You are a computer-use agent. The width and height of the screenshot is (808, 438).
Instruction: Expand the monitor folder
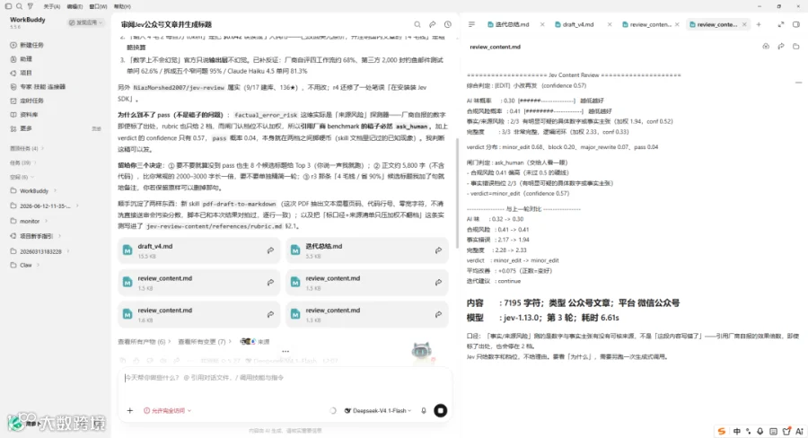(30, 221)
